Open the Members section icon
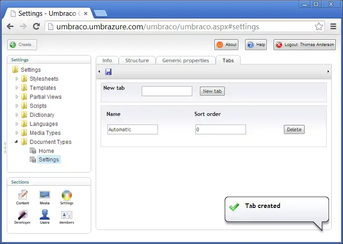This screenshot has width=343, height=244. (67, 216)
